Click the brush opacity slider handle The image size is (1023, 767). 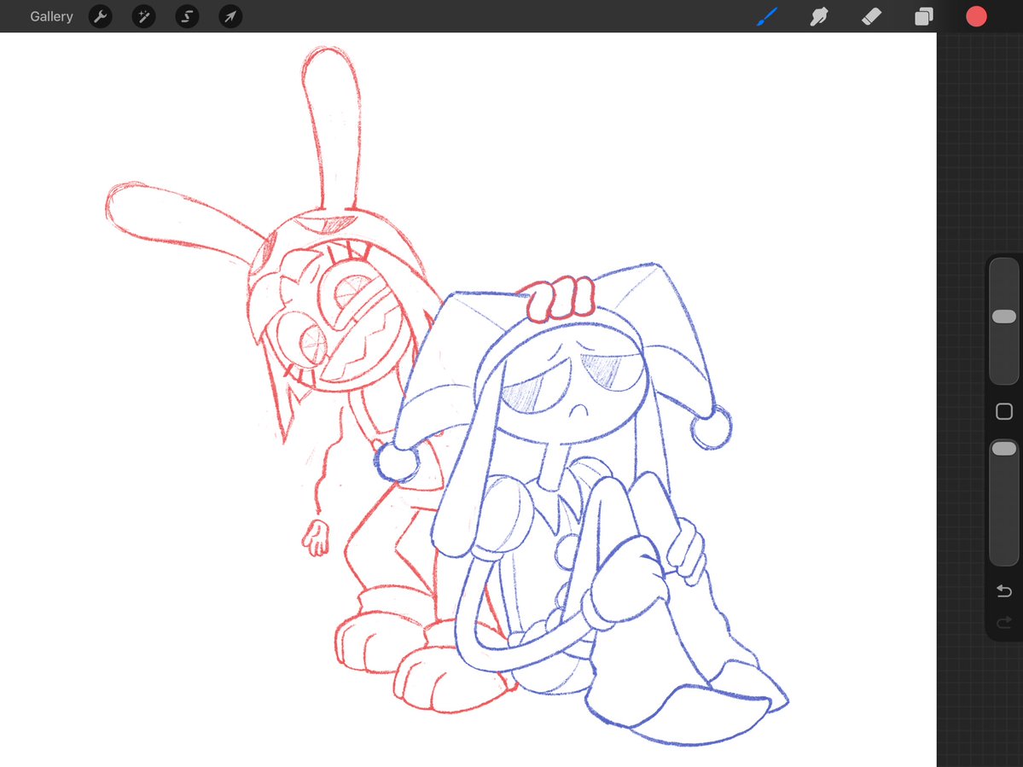click(1004, 449)
